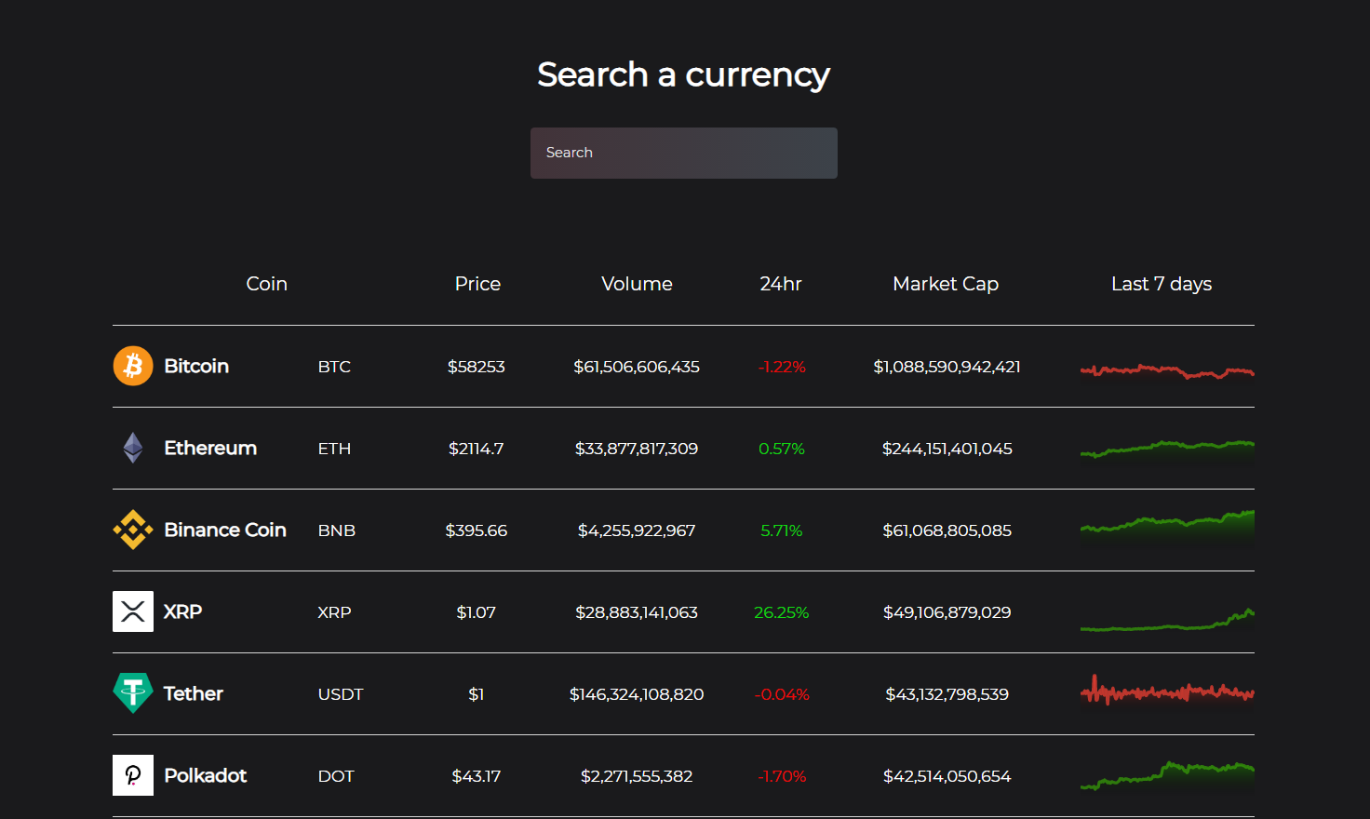
Task: Click XRP's price $1.07
Action: 477,612
